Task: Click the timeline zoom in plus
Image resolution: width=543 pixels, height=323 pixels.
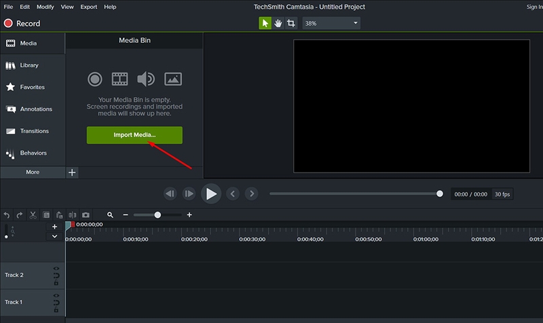Action: (189, 215)
